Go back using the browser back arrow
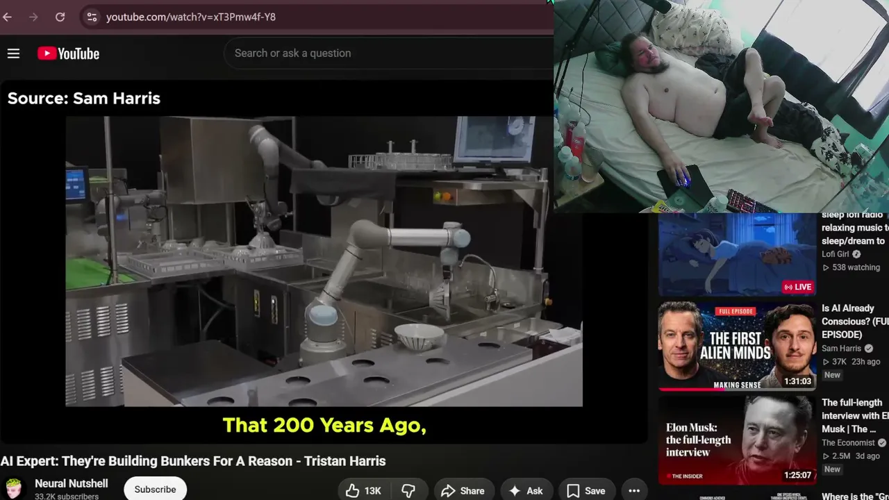 click(8, 17)
